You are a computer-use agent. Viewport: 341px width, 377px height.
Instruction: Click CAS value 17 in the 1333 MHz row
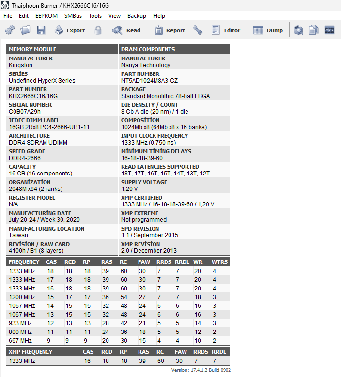click(50, 280)
